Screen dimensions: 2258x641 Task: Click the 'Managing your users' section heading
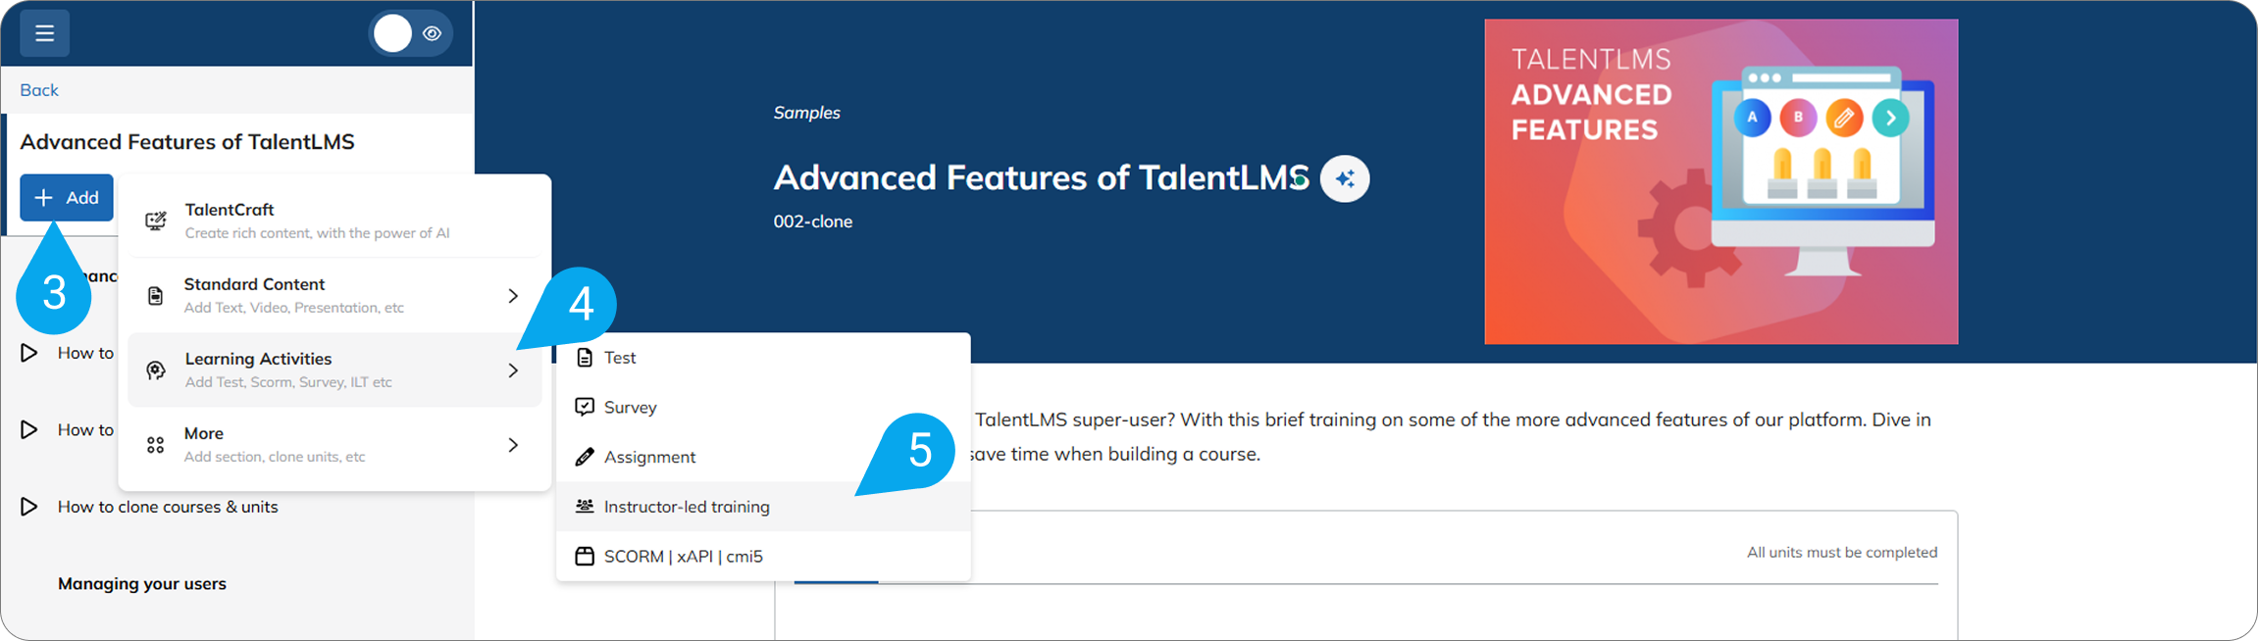pyautogui.click(x=142, y=583)
